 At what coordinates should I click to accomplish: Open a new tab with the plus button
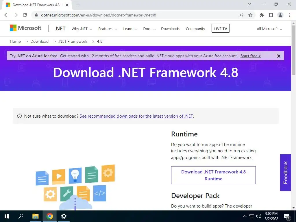[78, 5]
